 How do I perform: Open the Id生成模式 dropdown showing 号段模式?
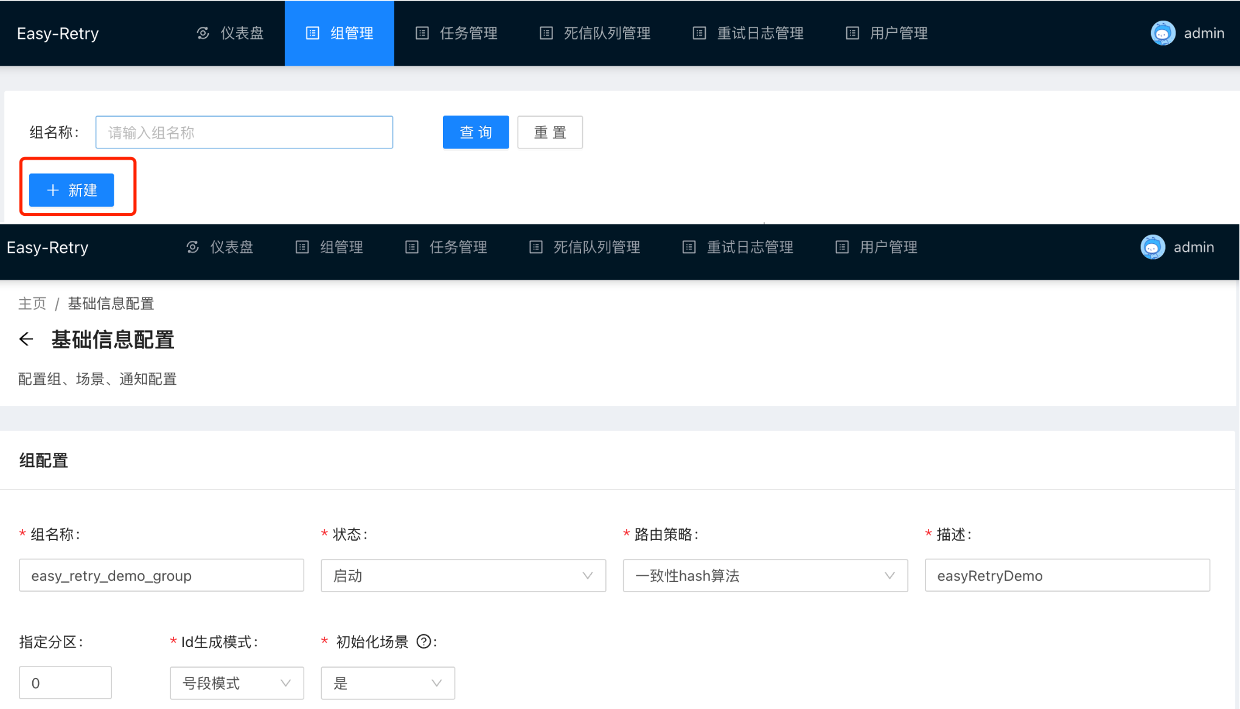(x=237, y=683)
